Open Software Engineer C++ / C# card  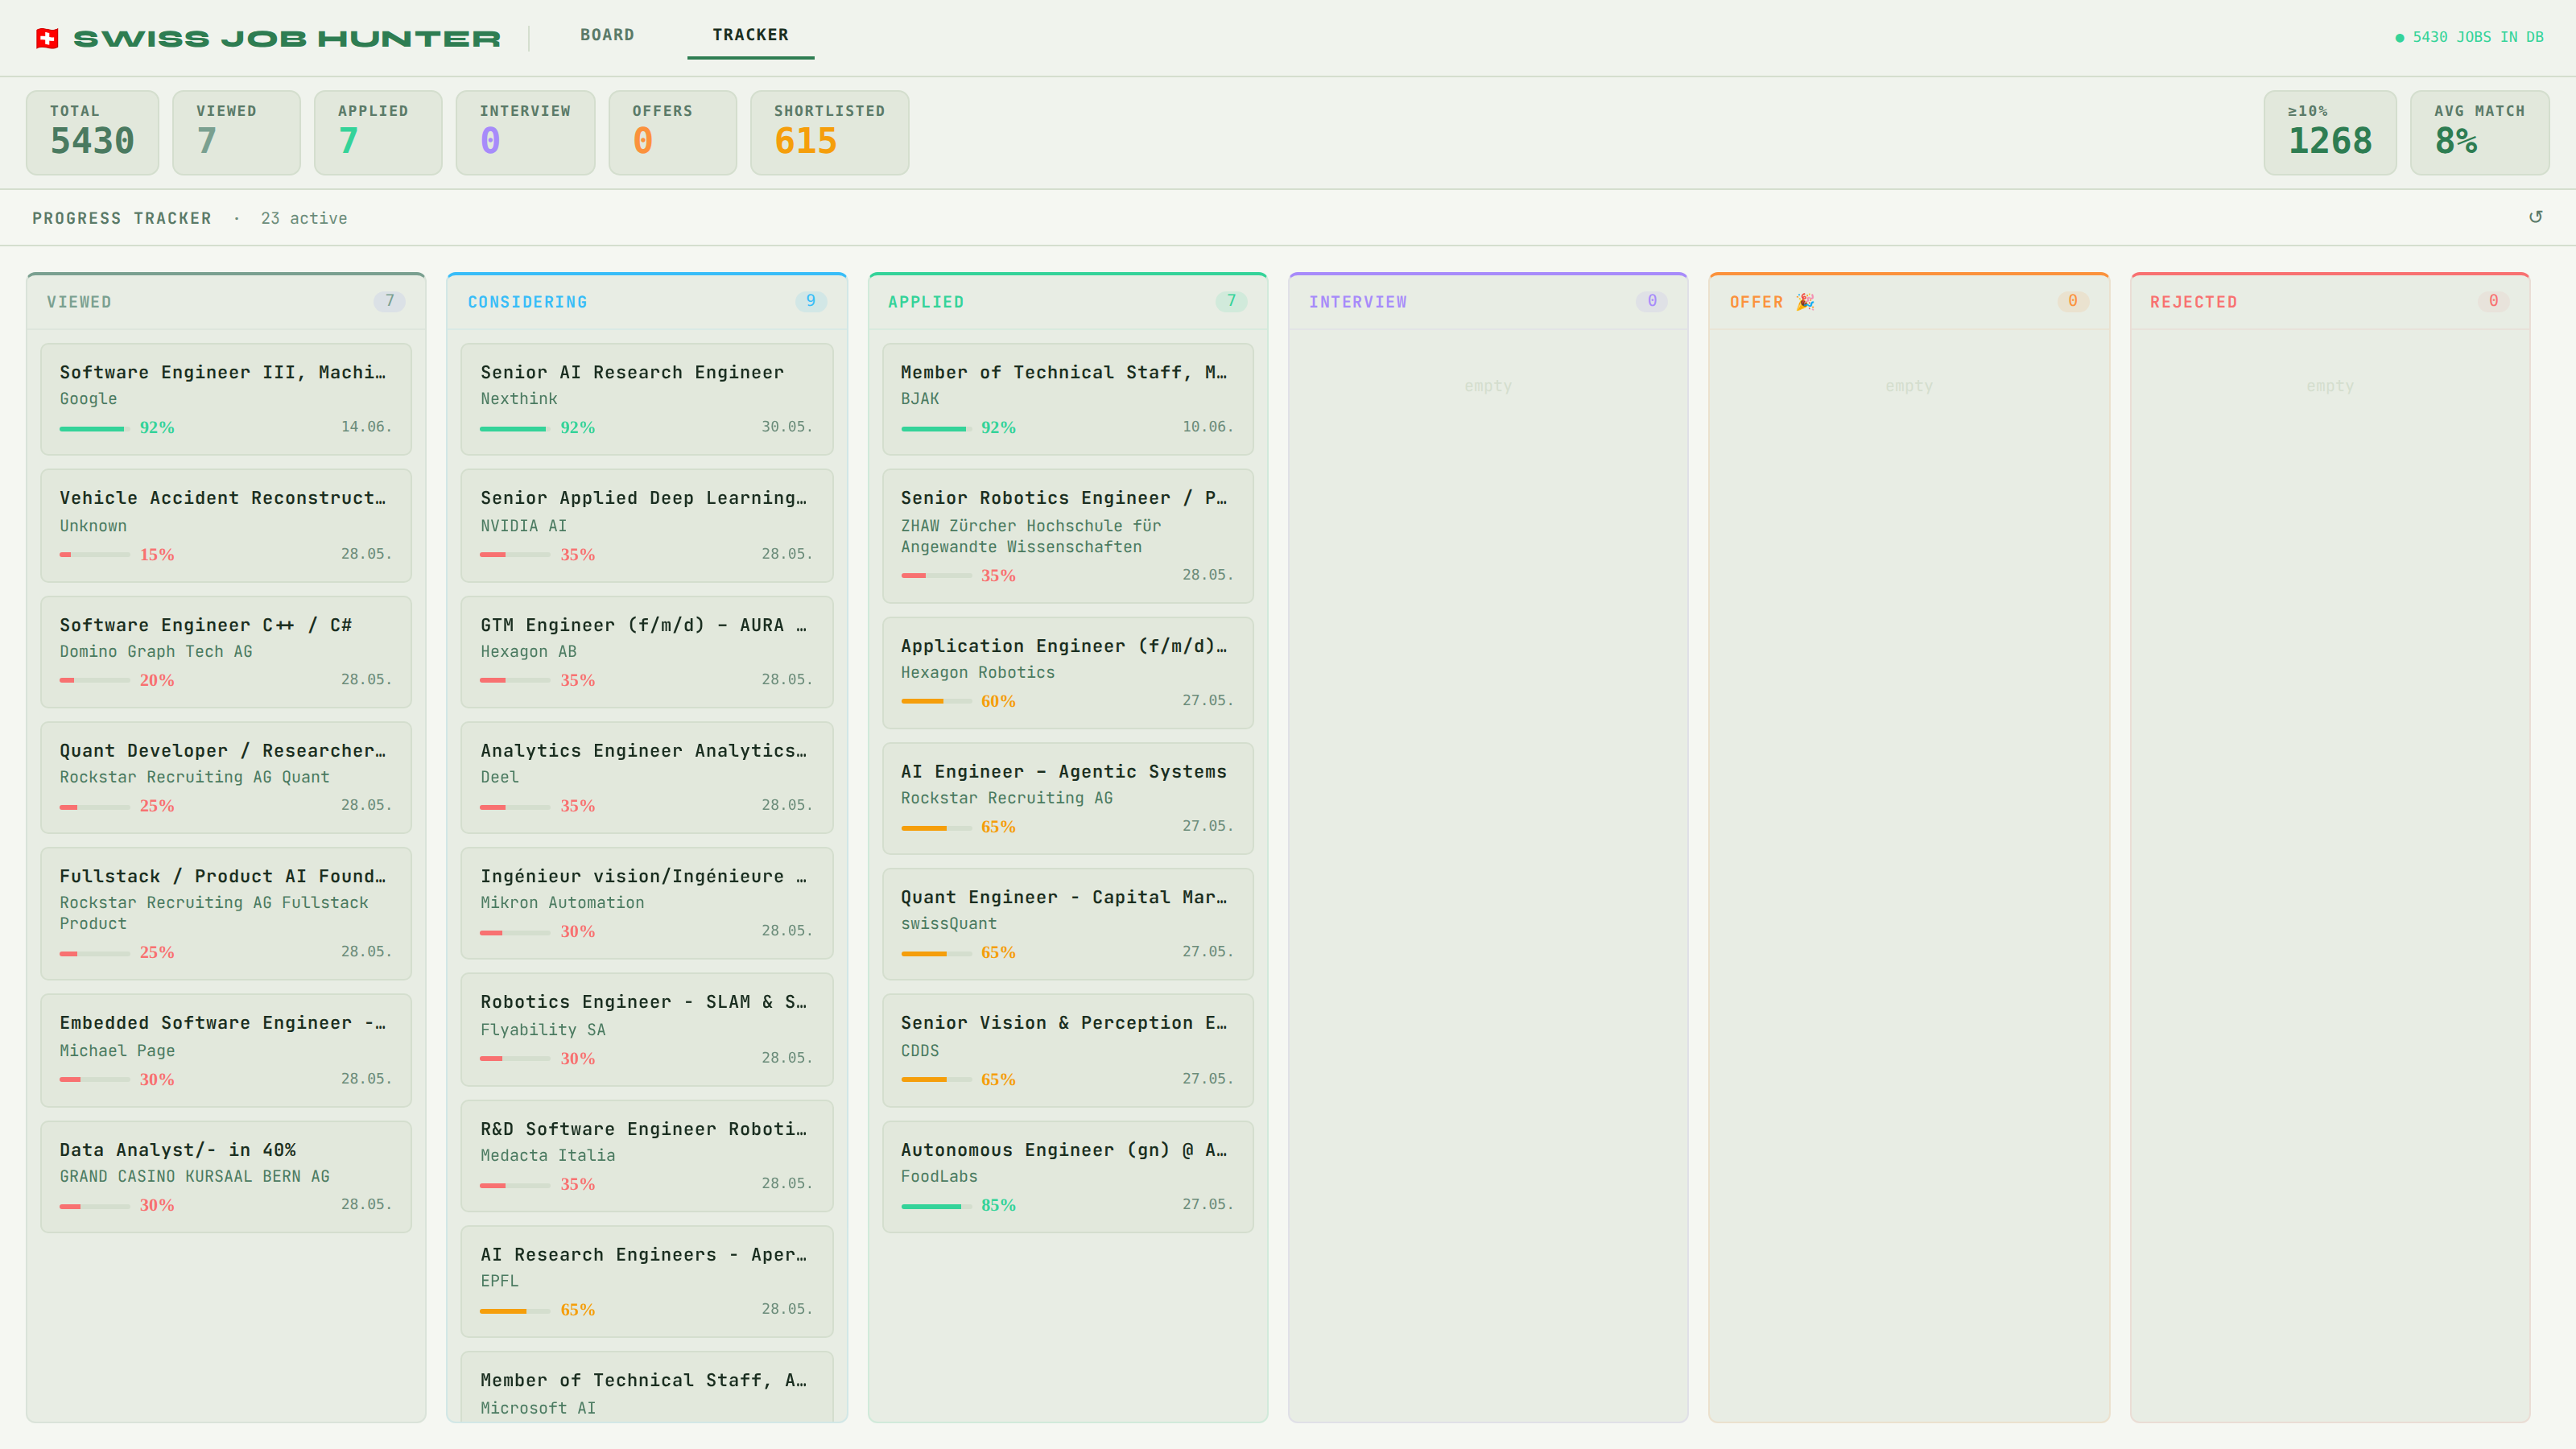coord(226,652)
